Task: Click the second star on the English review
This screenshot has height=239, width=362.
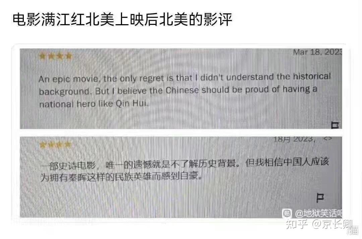Action: tap(51, 56)
